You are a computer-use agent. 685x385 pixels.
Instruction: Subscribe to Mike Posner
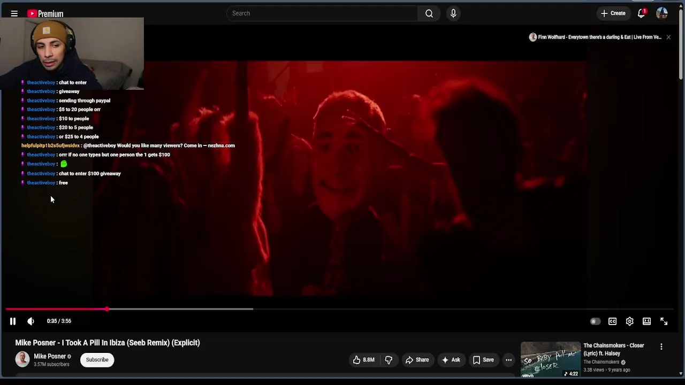click(97, 359)
